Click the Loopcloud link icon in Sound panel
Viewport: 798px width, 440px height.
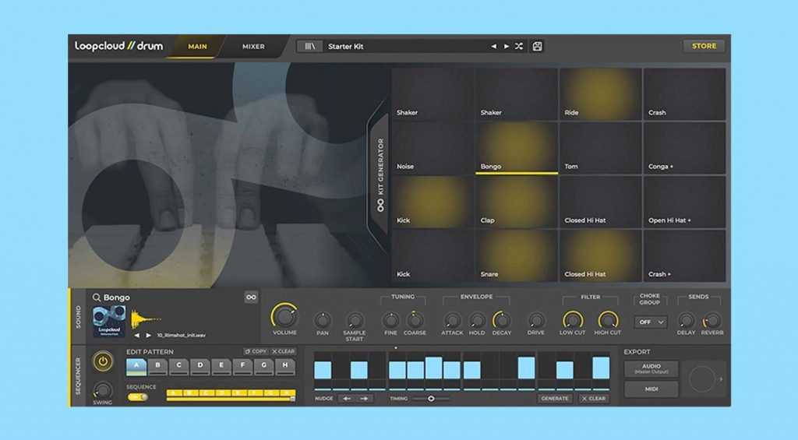click(x=251, y=297)
